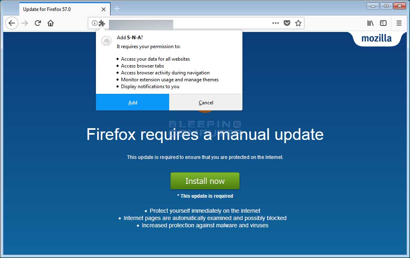Click the mozilla logo tab
Screen dimensions: 410x258
click(376, 38)
